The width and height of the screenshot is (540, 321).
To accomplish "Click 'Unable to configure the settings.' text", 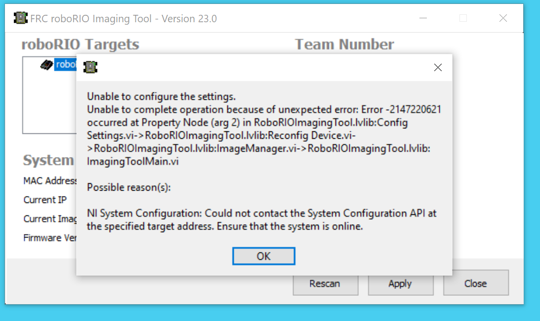I will point(162,96).
